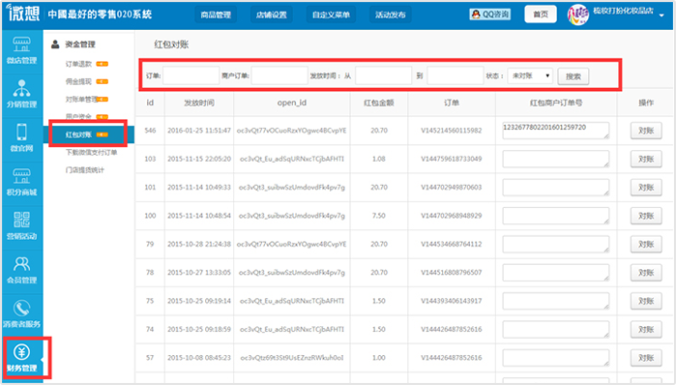Click amount 1.08 in row 103
Image resolution: width=676 pixels, height=385 pixels.
378,159
